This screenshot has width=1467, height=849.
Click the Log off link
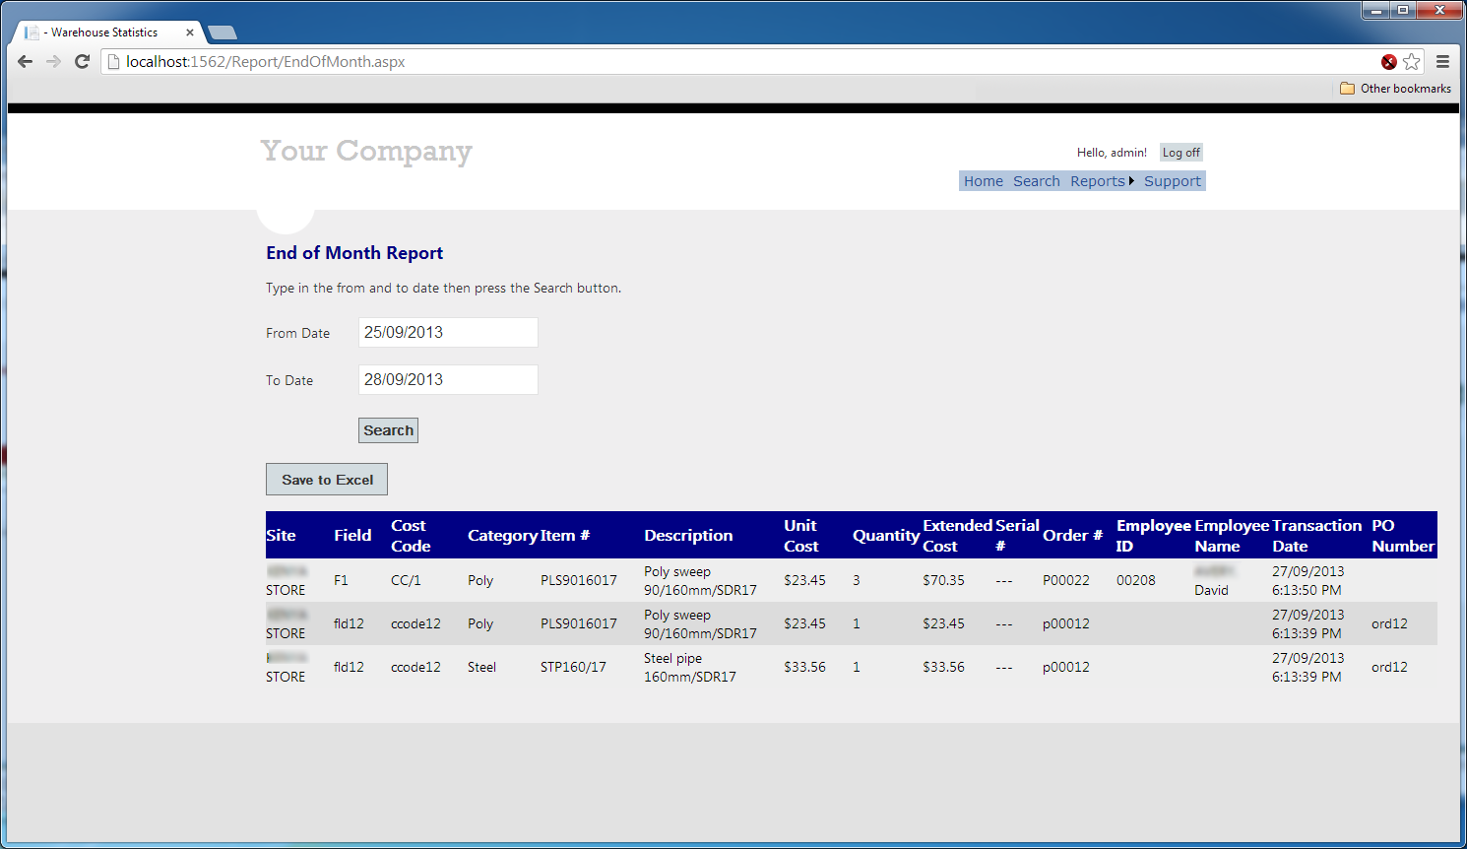[1181, 153]
